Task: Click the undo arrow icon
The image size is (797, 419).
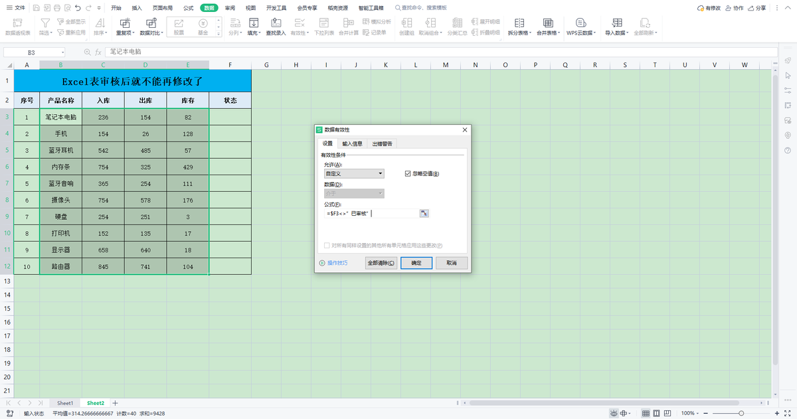Action: coord(78,8)
